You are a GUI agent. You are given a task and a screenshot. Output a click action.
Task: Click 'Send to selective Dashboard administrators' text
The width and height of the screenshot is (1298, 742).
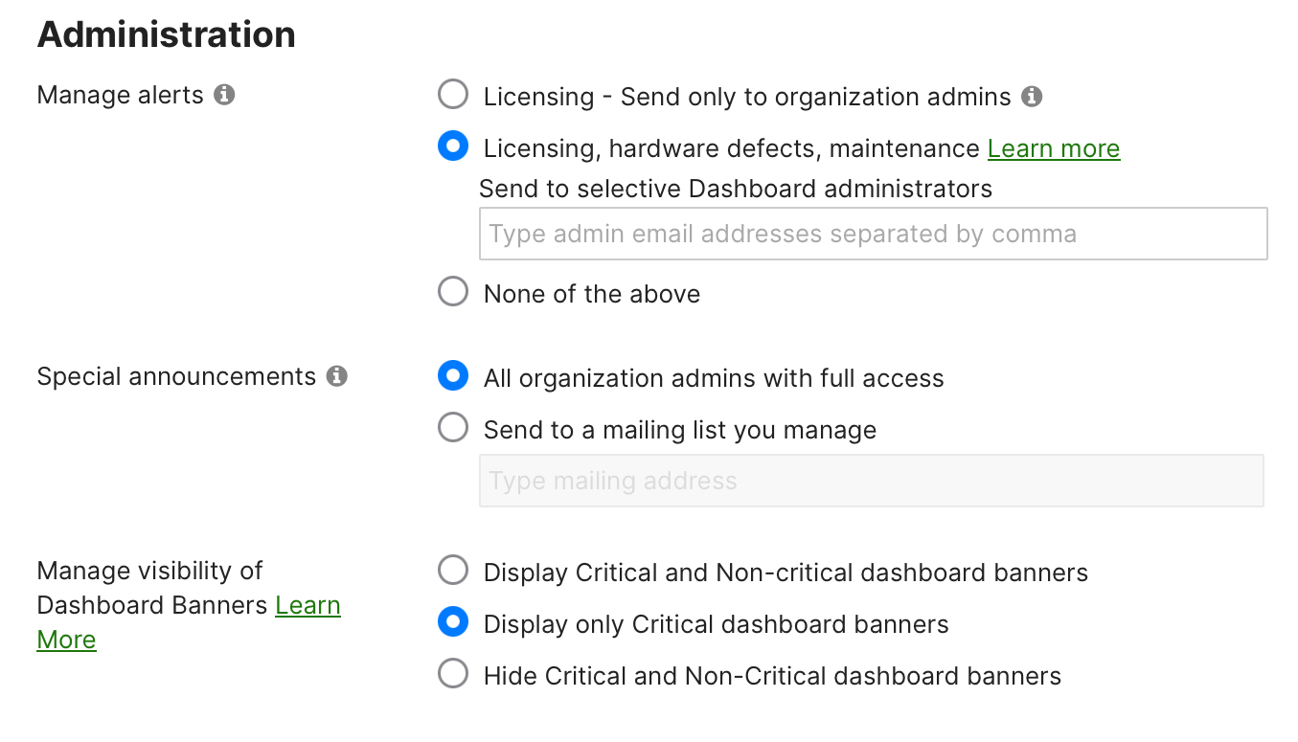735,188
